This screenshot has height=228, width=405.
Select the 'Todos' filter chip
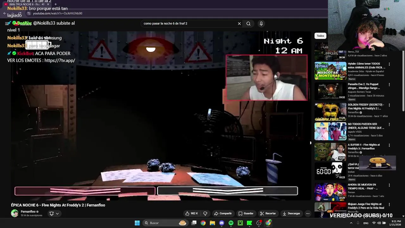(x=321, y=36)
